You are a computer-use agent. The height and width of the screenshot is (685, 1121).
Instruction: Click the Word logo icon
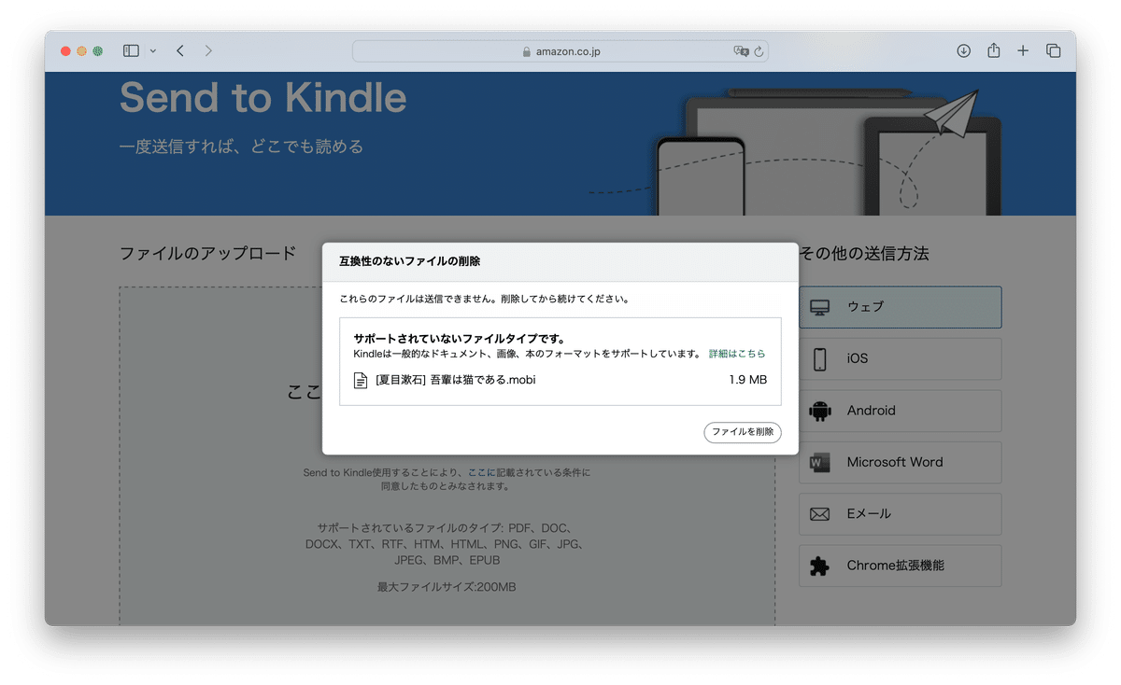pos(819,462)
